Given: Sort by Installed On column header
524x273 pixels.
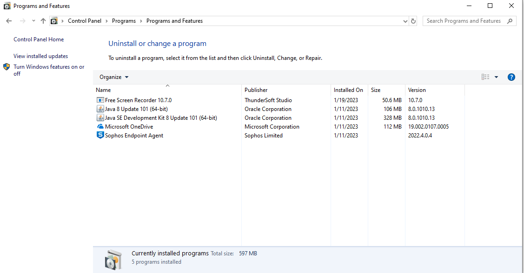Looking at the screenshot, I should pos(349,90).
